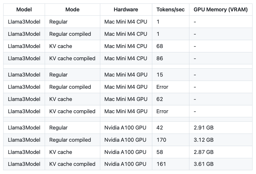The image size is (256, 174).
Task: Select 'KV cache compiled' mode in the M4 GPU row
Action: (72, 111)
